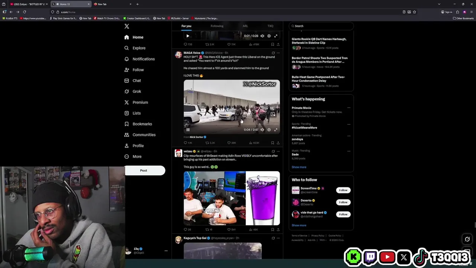The width and height of the screenshot is (476, 268).
Task: Follow vids that go hard account
Action: (x=343, y=214)
